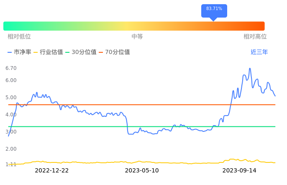Click the 2023-05-10 date axis label
287x185 pixels.
[x=142, y=171]
